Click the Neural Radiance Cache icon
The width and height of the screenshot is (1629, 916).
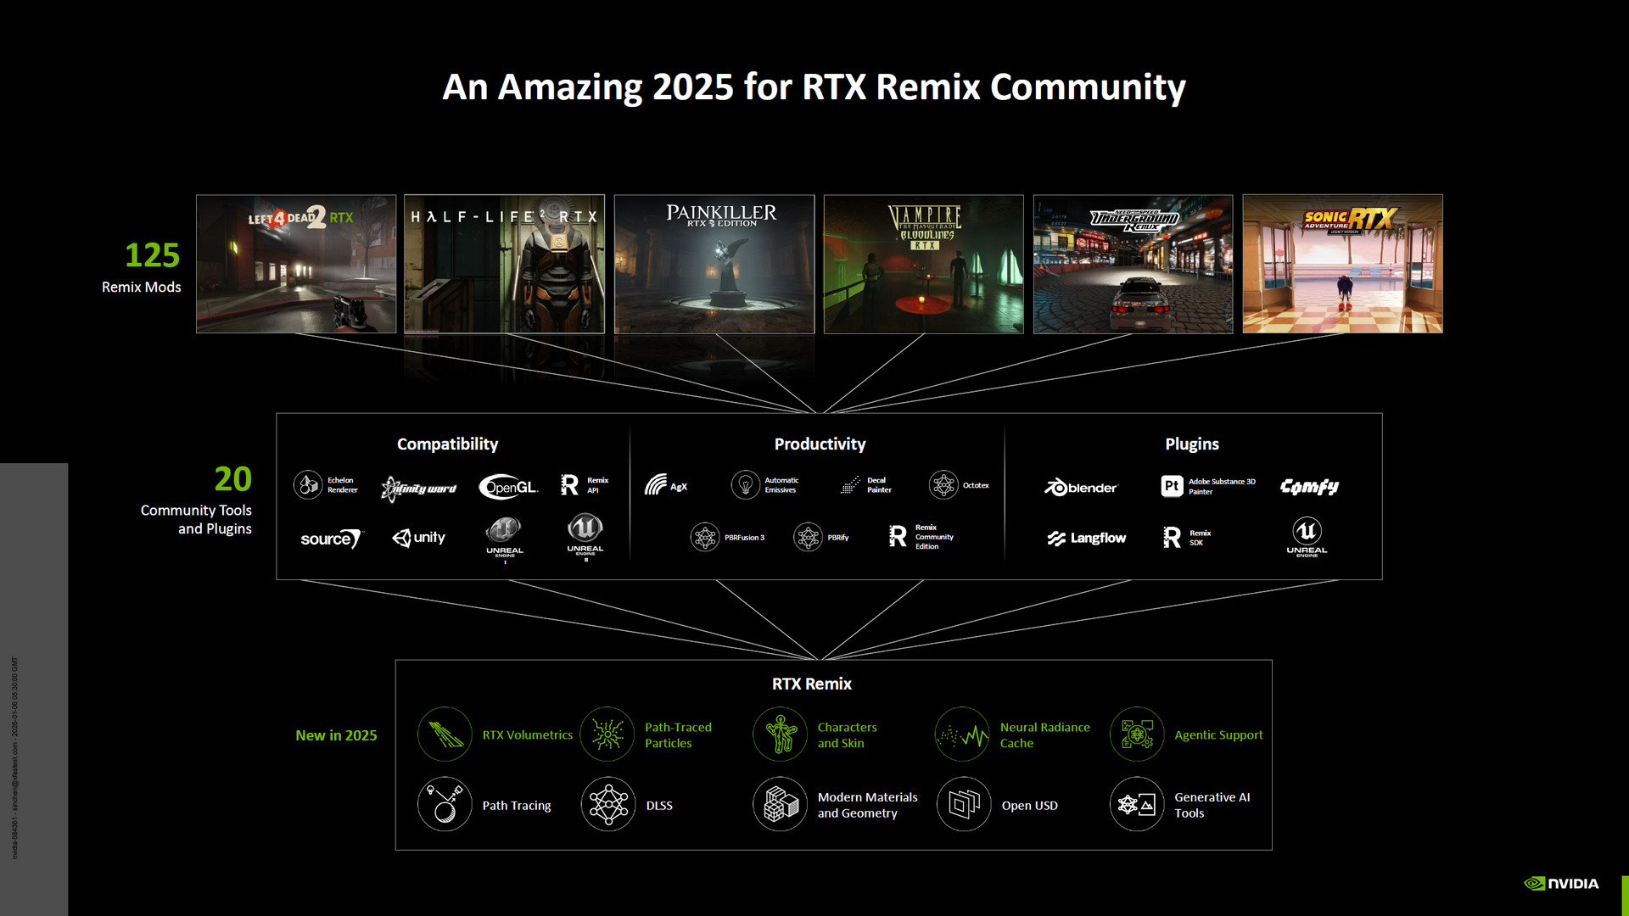click(962, 734)
